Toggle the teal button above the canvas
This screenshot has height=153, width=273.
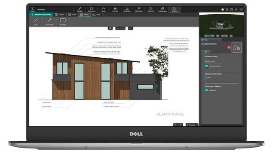pos(130,28)
